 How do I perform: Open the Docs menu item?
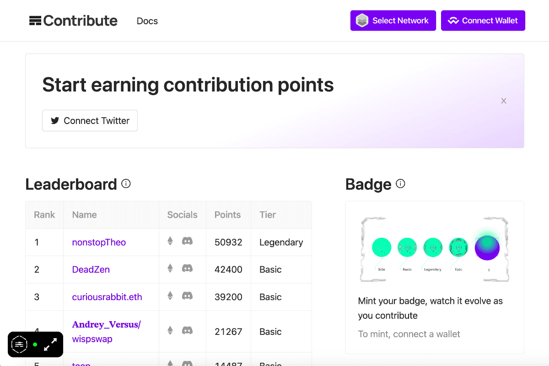coord(147,21)
